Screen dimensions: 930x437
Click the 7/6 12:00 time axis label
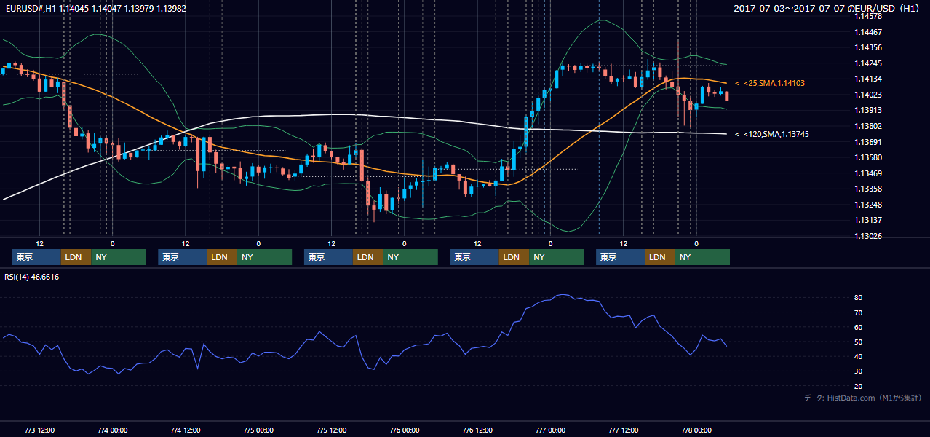(x=477, y=430)
